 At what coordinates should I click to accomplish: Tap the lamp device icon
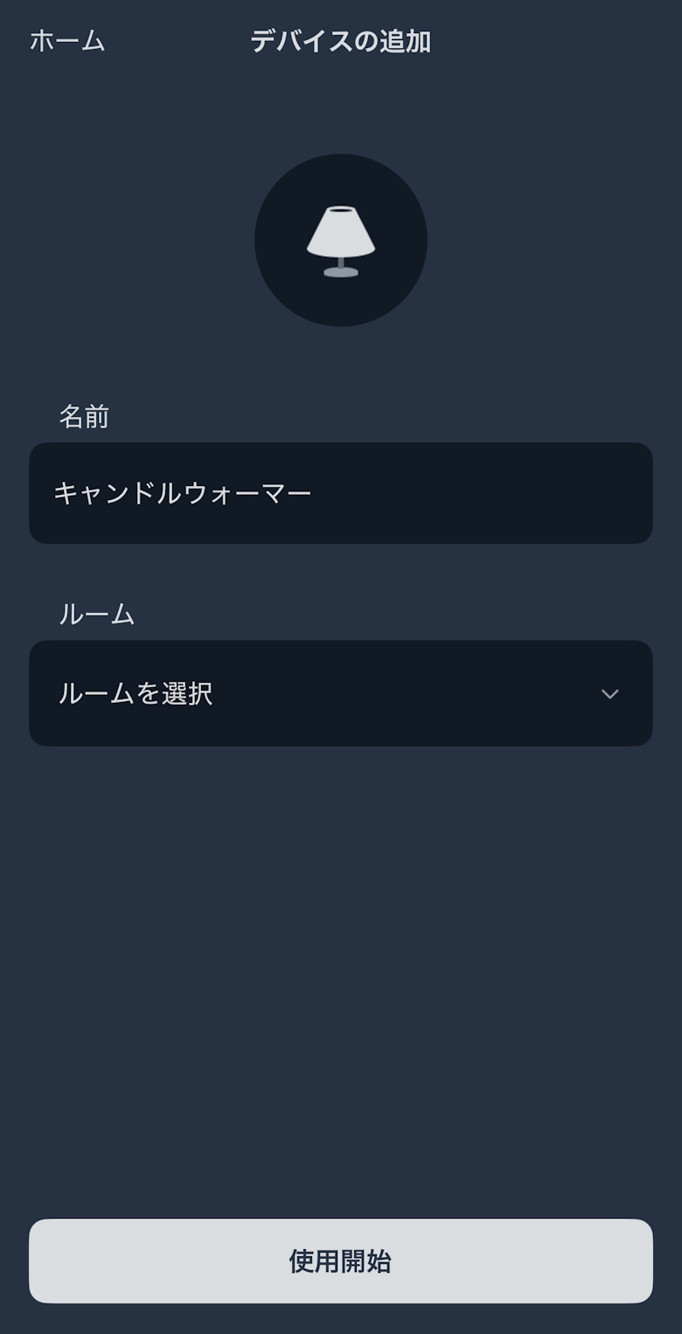pyautogui.click(x=341, y=241)
